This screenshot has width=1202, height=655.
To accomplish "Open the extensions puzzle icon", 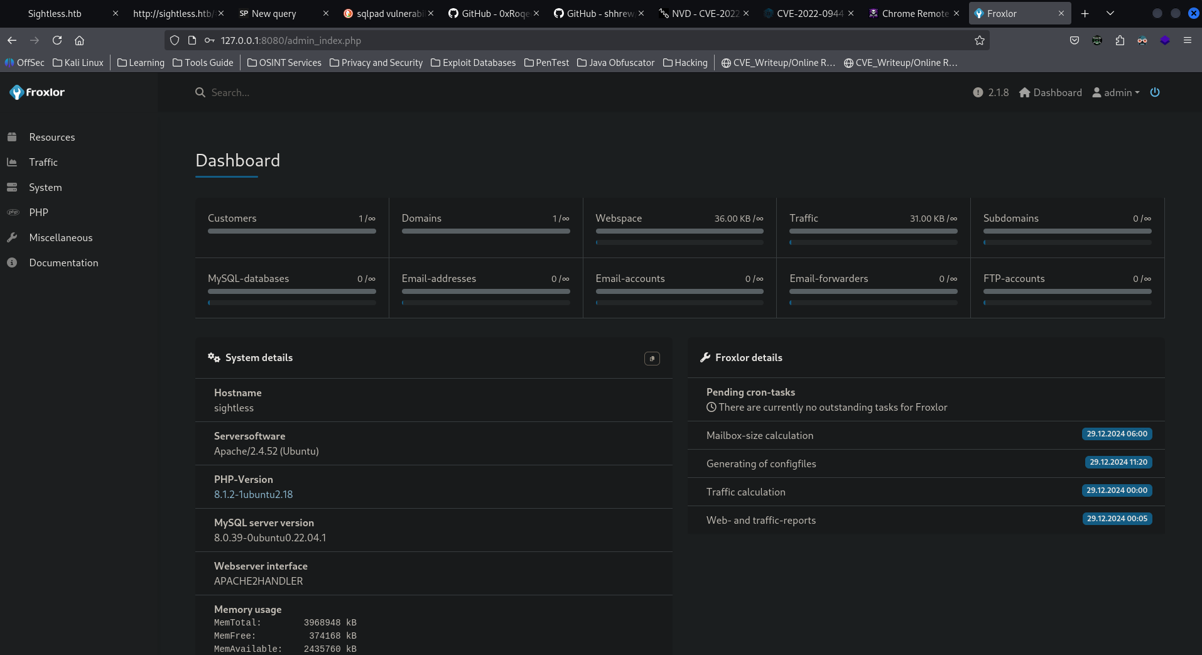I will point(1120,40).
